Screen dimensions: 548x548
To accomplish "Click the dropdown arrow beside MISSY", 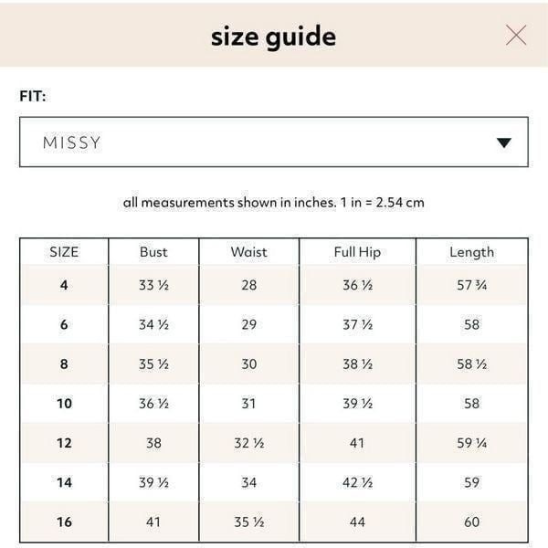I will [x=504, y=142].
